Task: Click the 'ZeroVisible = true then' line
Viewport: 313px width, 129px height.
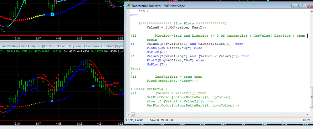Action: (x=166, y=77)
